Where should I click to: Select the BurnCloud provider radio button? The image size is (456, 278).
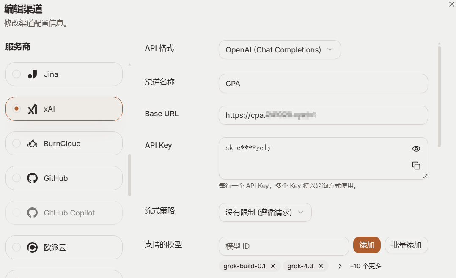coord(16,143)
